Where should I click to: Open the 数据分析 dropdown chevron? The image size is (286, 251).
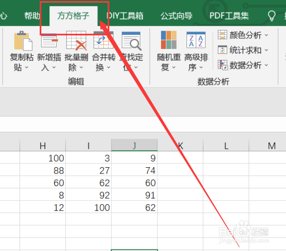coord(266,65)
